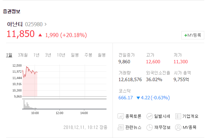
Task: Show the 3년 chart view
Action: [48, 55]
